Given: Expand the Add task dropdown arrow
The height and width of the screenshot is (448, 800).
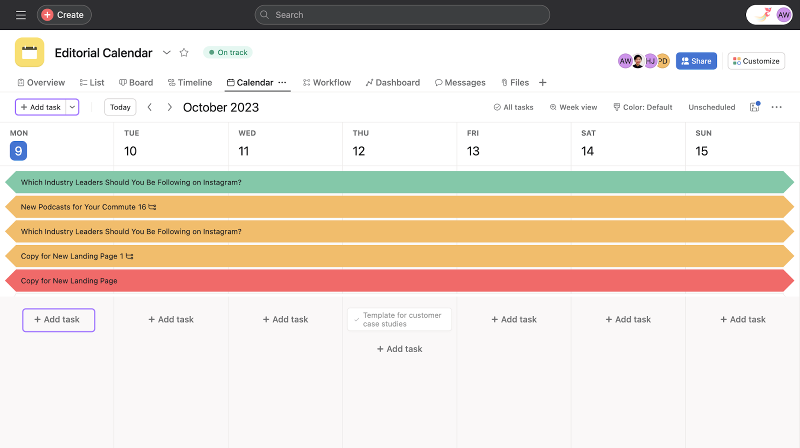Looking at the screenshot, I should point(72,107).
